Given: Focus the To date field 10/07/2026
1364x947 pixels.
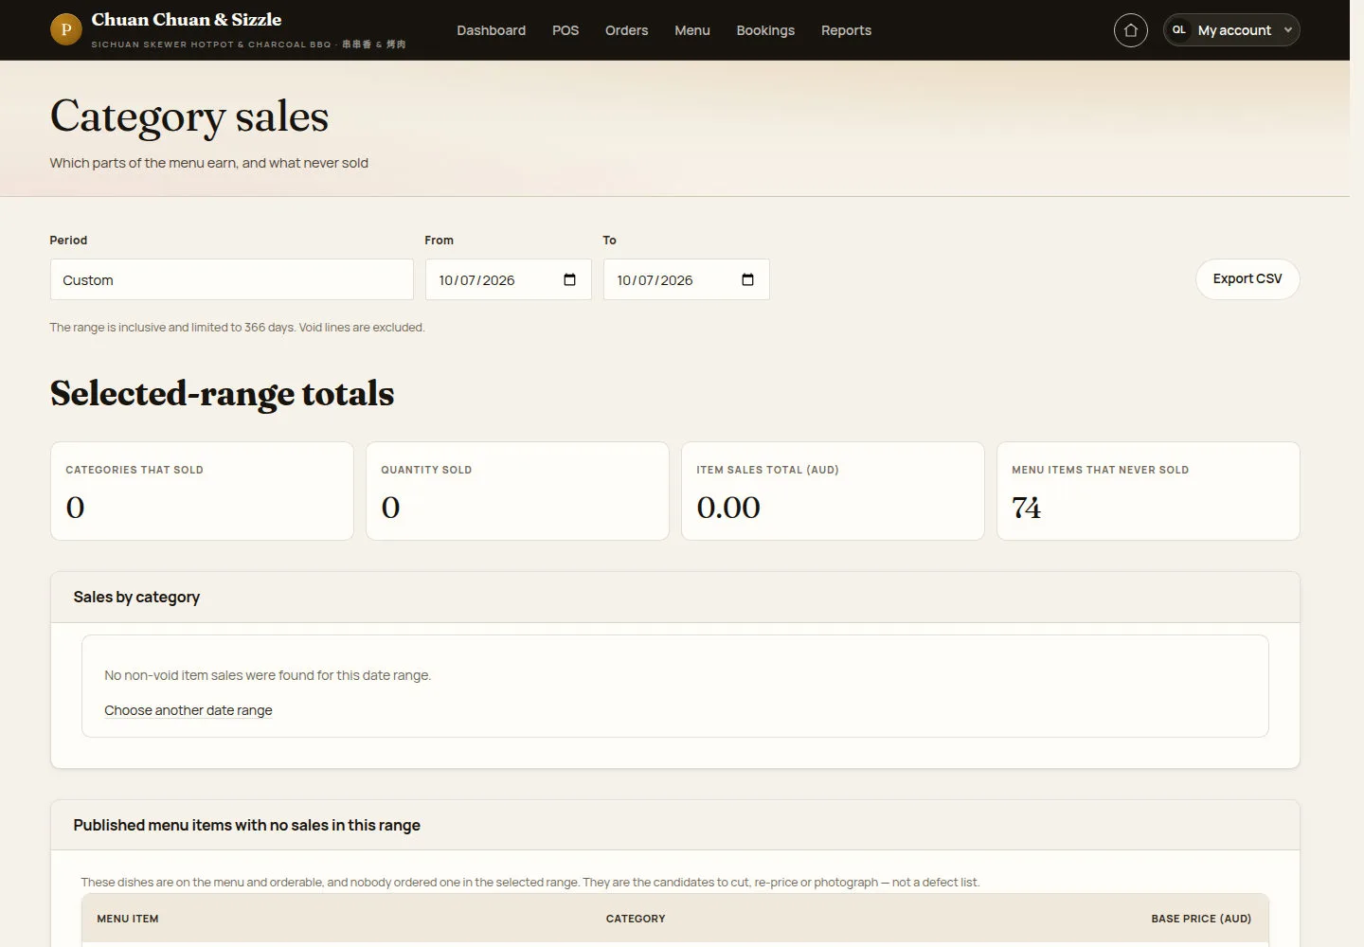Looking at the screenshot, I should [x=686, y=279].
